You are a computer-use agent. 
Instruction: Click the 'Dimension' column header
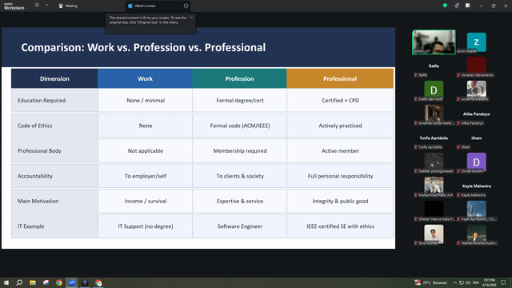pos(54,78)
